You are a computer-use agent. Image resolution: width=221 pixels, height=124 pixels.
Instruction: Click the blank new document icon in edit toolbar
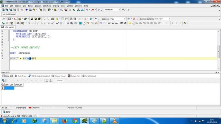point(84,23)
